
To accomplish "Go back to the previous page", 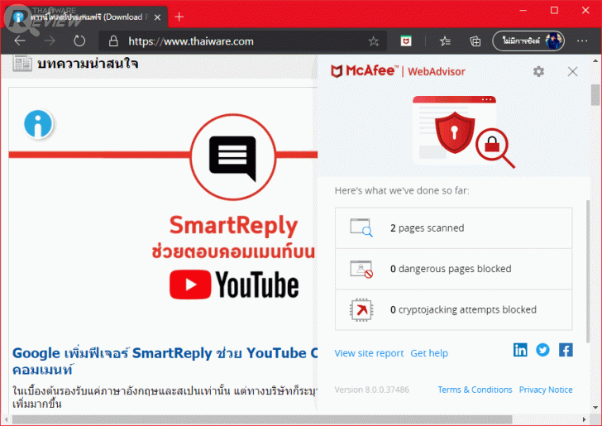I will pyautogui.click(x=20, y=41).
